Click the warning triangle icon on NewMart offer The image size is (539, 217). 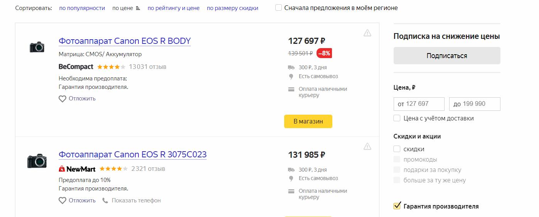pos(367,146)
